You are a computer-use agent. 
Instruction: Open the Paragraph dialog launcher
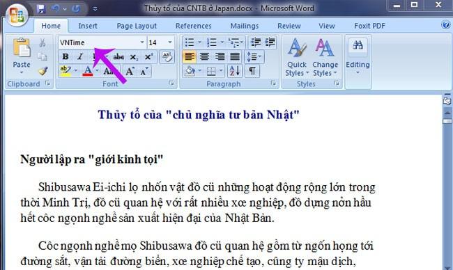273,84
